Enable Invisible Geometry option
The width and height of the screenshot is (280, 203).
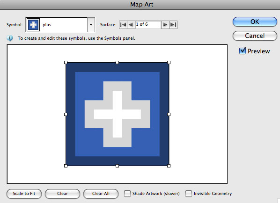[x=189, y=194]
